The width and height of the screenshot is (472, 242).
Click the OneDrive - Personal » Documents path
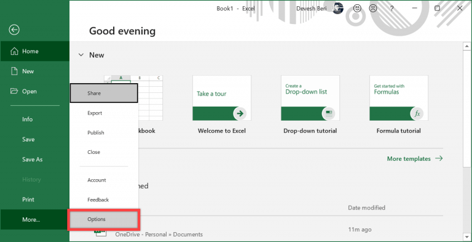point(159,235)
